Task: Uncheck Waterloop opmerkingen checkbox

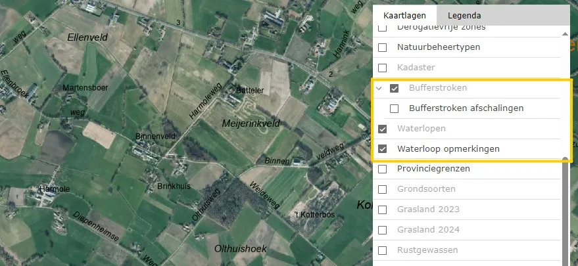Action: pyautogui.click(x=383, y=149)
